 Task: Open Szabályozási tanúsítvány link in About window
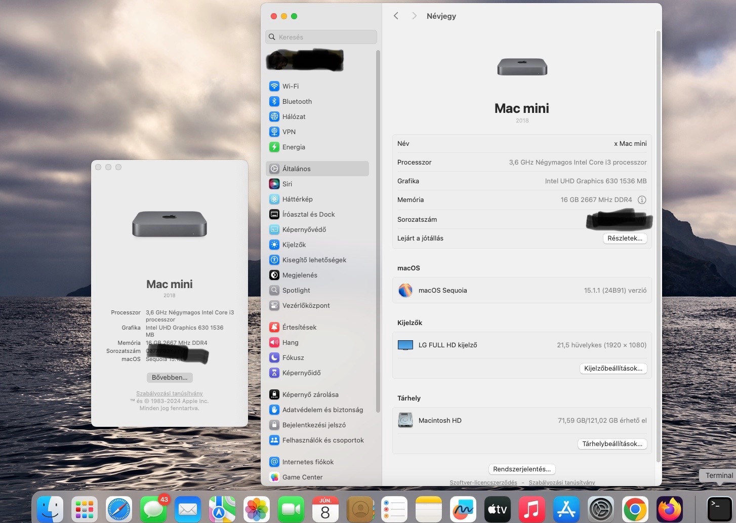(170, 393)
